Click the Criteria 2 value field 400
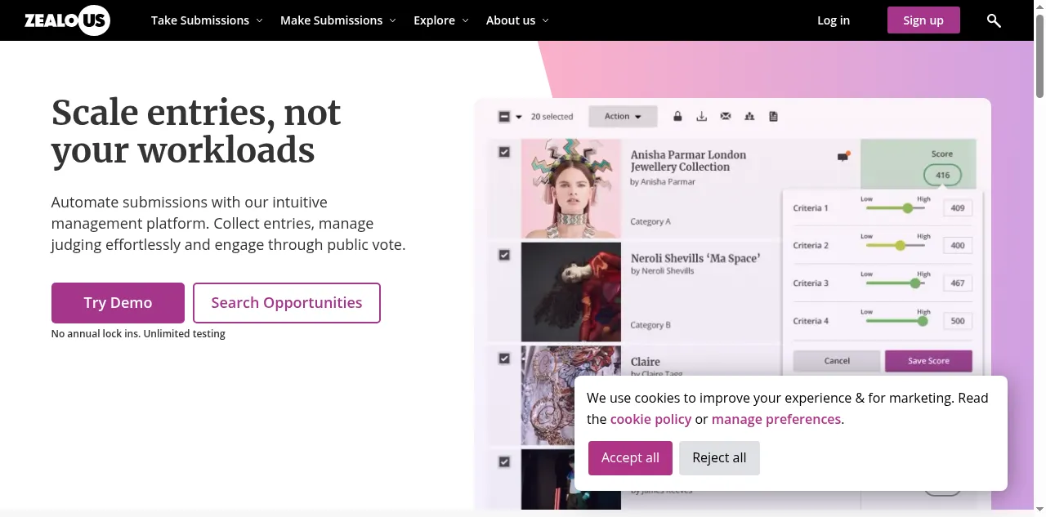1046x517 pixels. (x=958, y=245)
